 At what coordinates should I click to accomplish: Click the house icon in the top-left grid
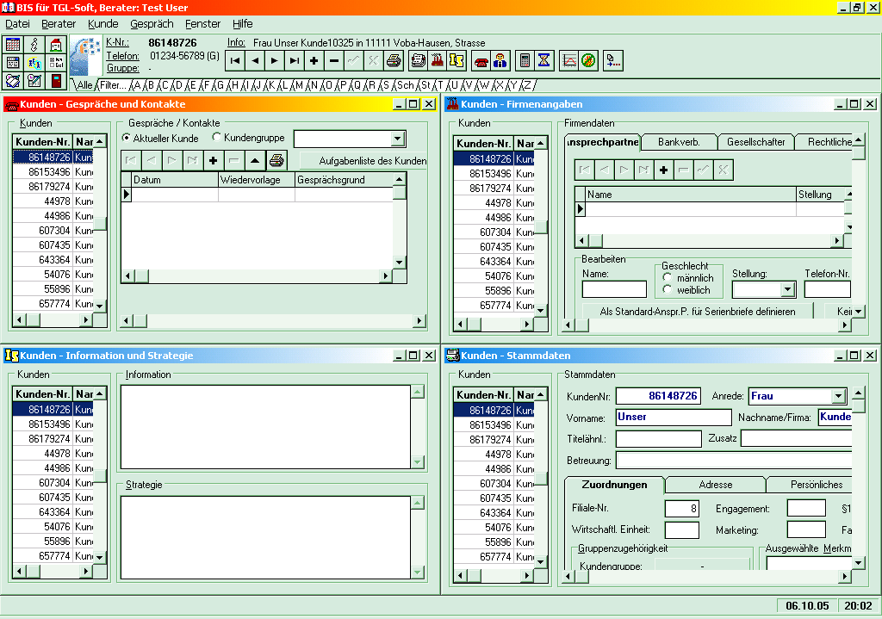click(56, 45)
